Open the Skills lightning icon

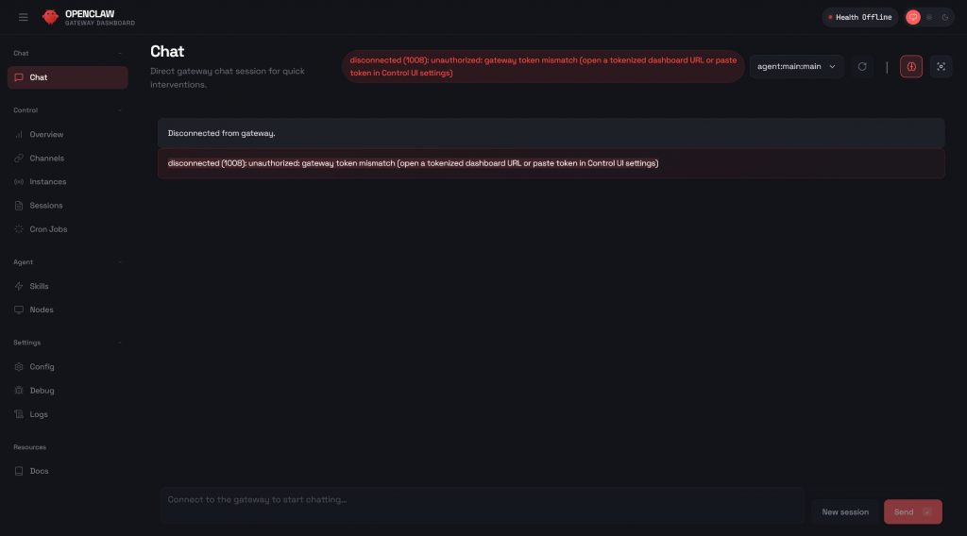(x=20, y=286)
